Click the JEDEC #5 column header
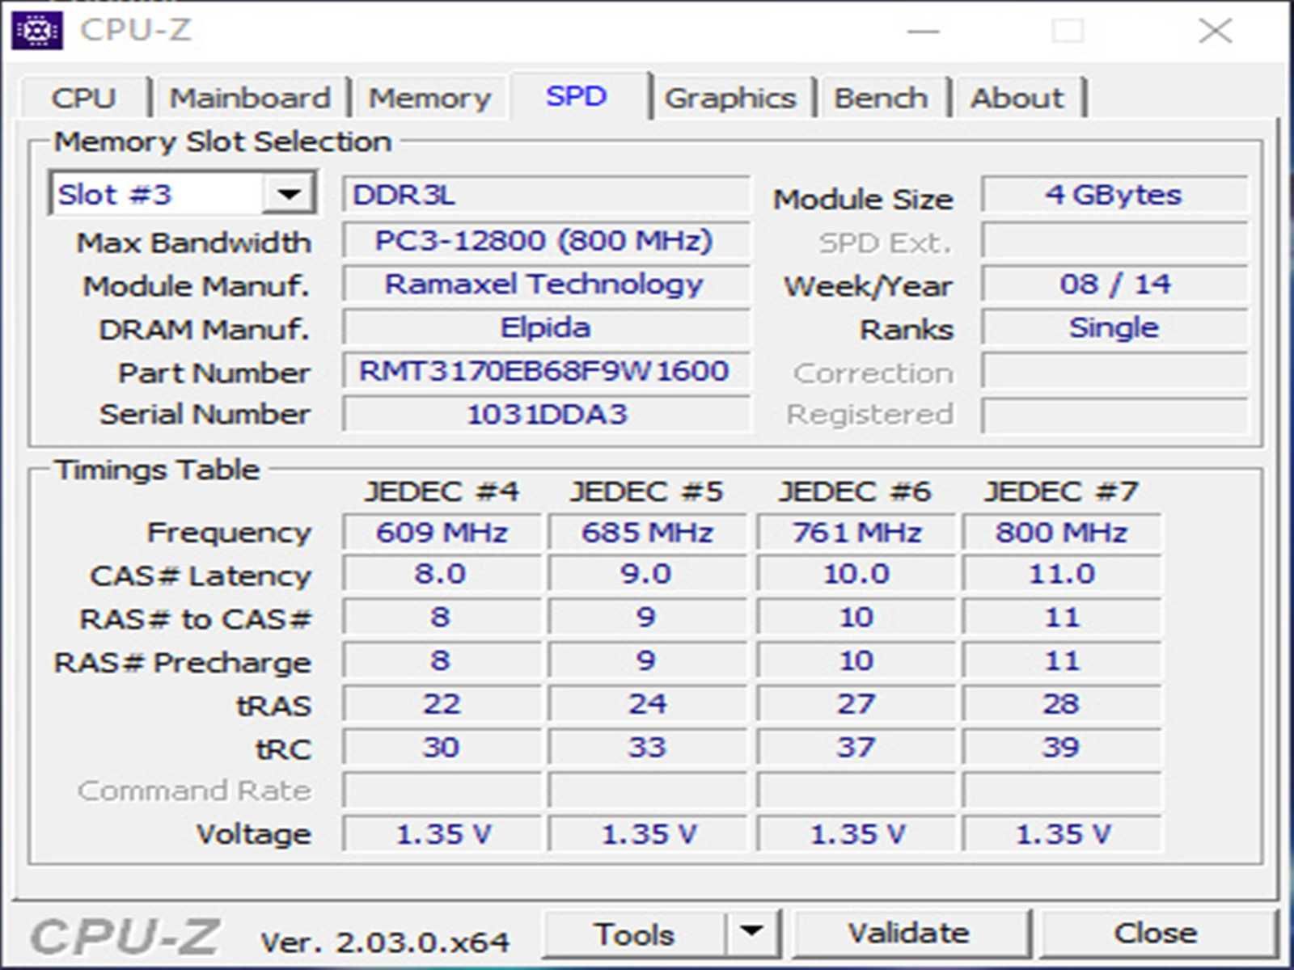Image resolution: width=1294 pixels, height=970 pixels. [x=647, y=491]
